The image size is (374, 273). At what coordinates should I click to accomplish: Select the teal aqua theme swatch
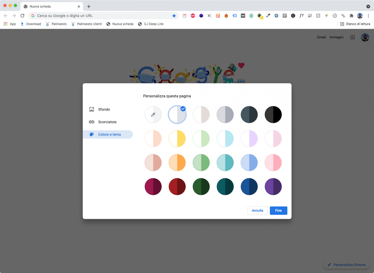pyautogui.click(x=225, y=163)
